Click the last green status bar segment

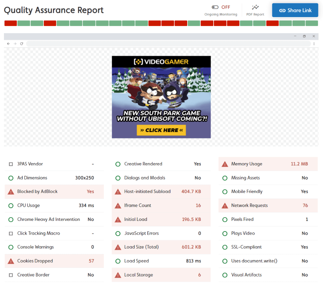pos(312,23)
